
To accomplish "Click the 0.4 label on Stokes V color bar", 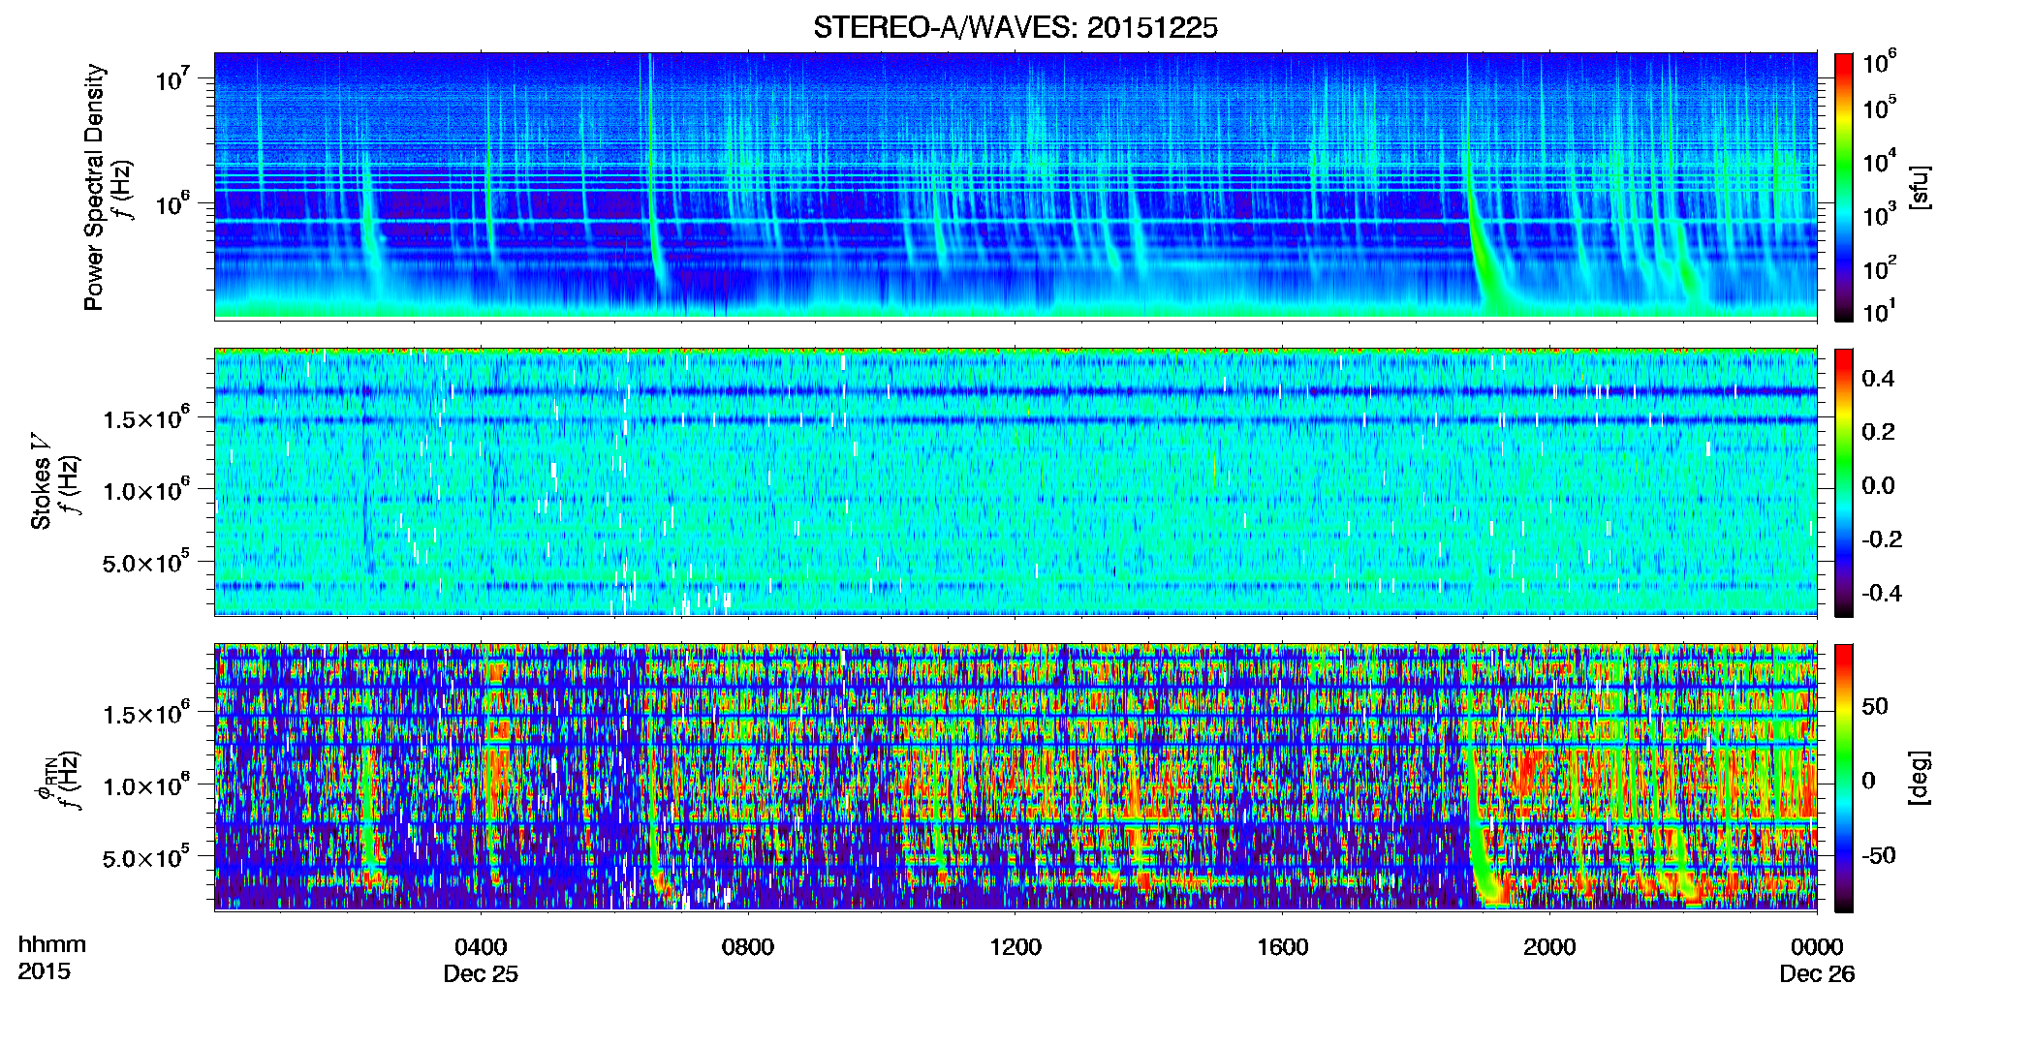I will [x=1878, y=379].
